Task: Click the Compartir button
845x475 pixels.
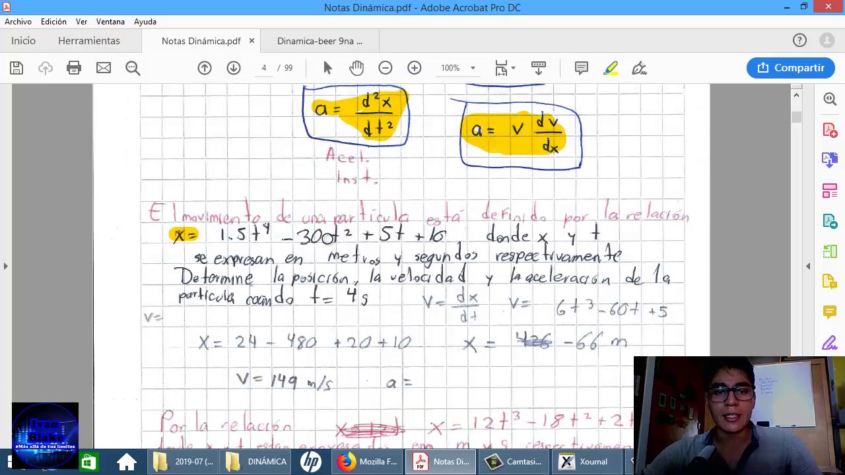Action: [x=790, y=68]
